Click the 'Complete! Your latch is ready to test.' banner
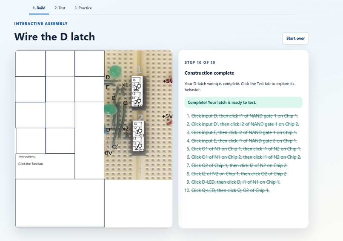 (243, 102)
